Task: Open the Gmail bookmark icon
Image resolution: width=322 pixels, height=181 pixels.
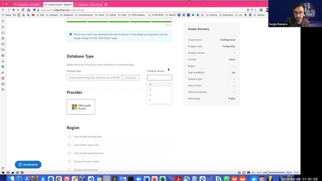Action: [14, 15]
